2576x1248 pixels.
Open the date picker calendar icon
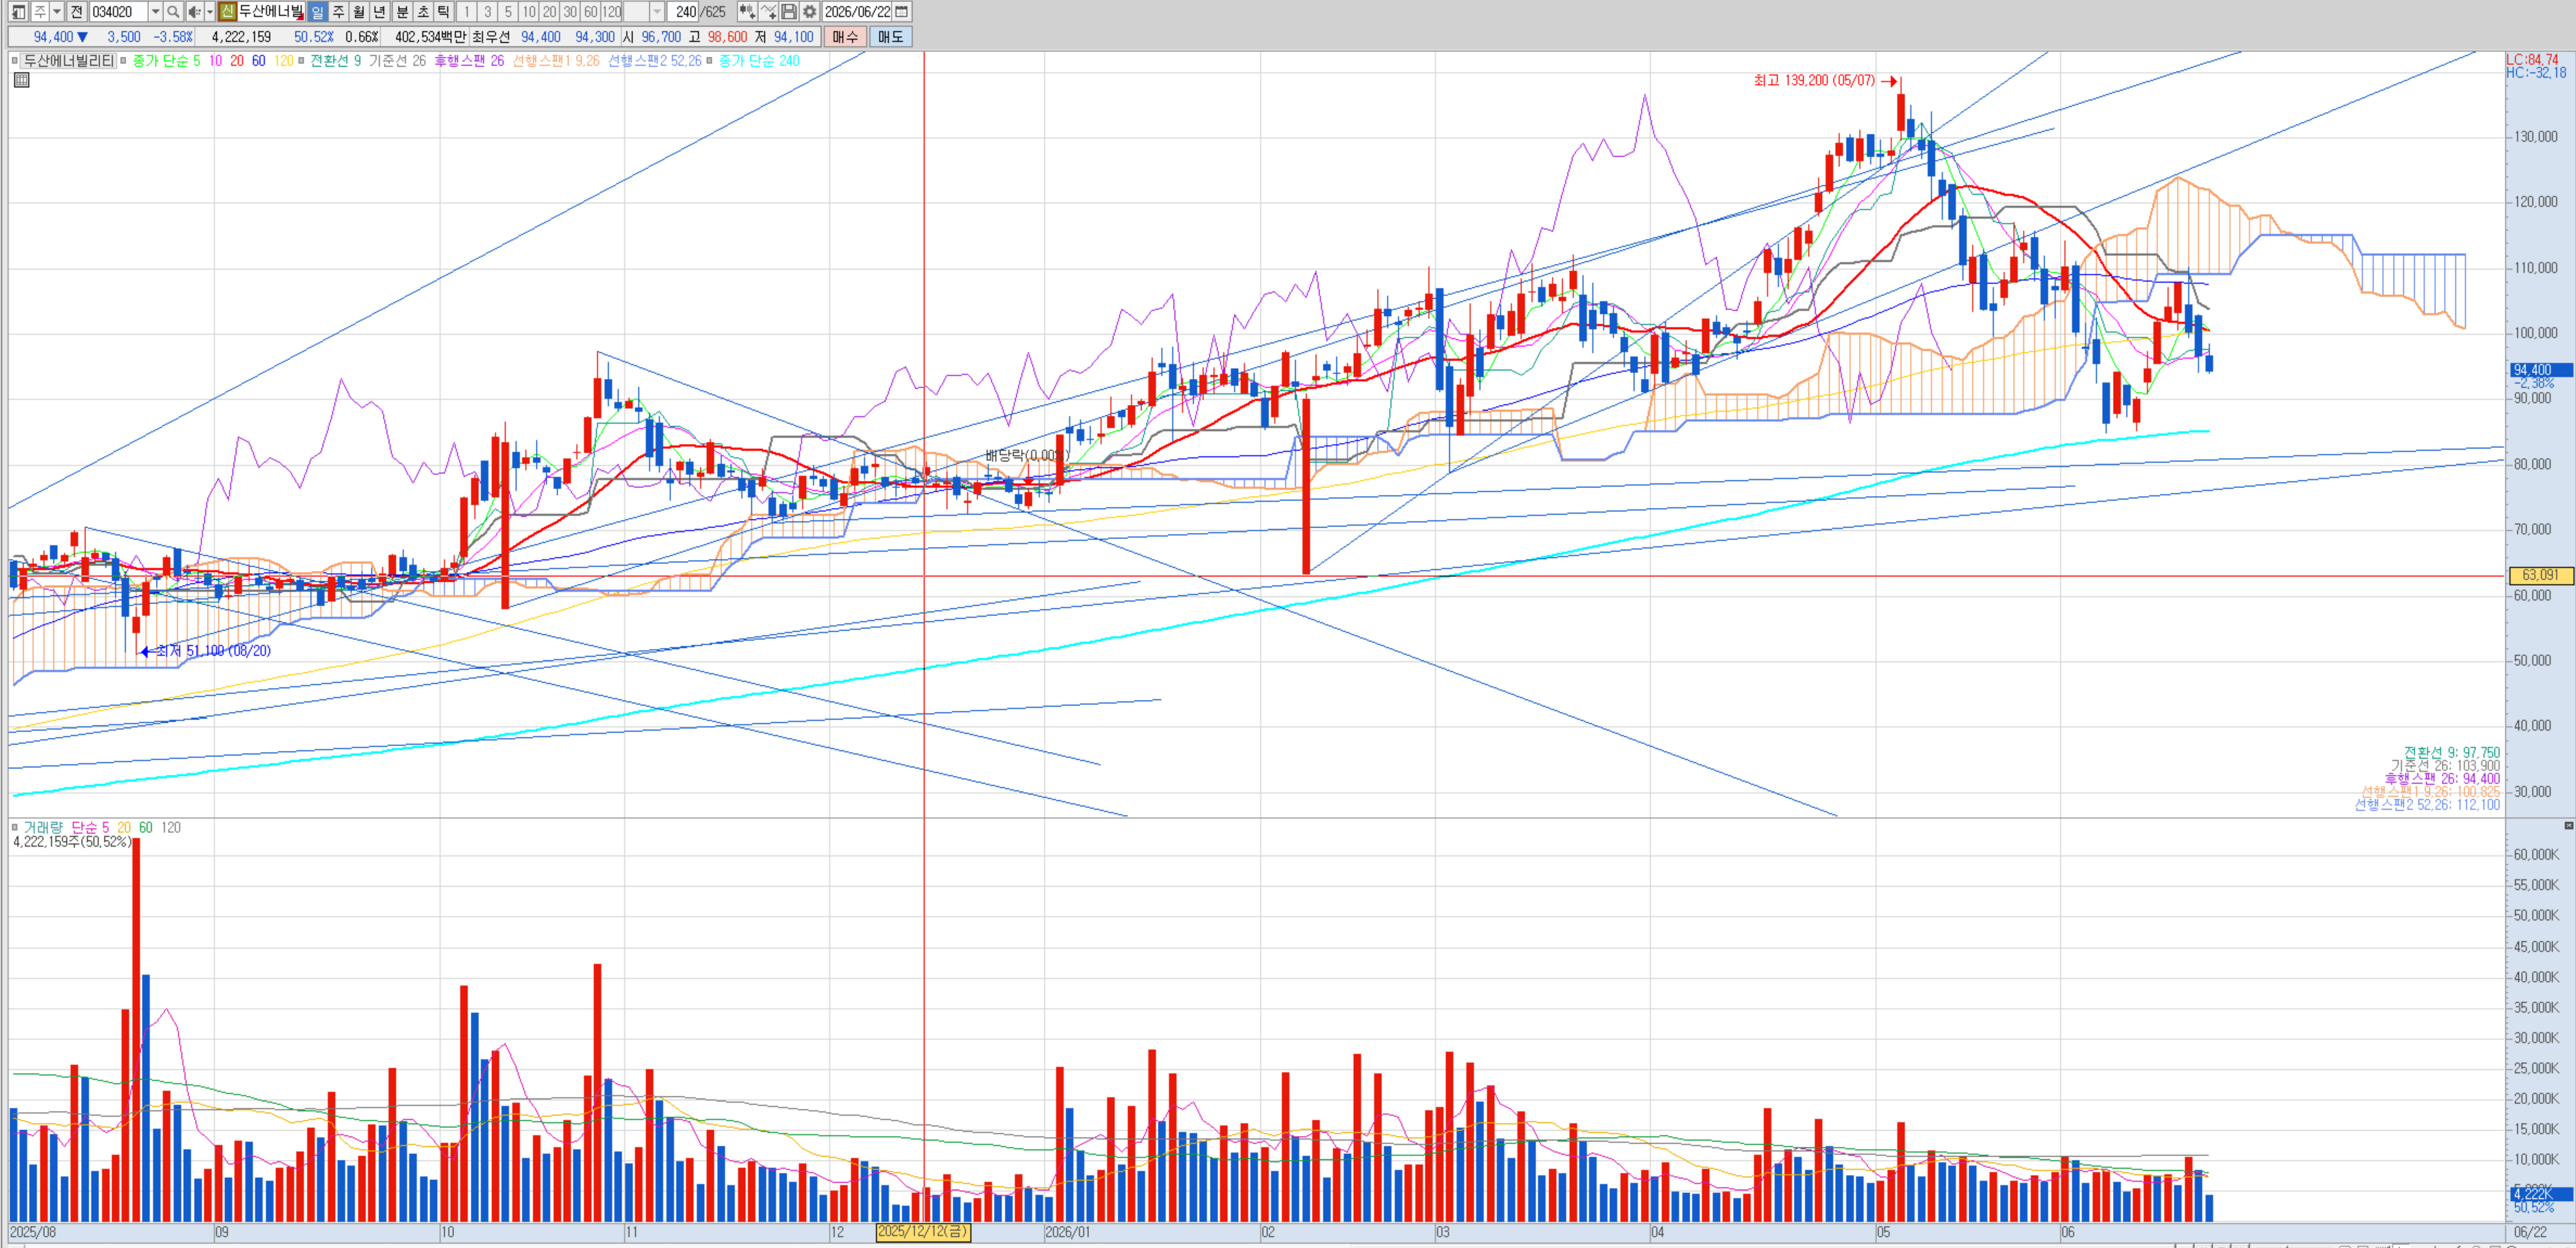901,12
